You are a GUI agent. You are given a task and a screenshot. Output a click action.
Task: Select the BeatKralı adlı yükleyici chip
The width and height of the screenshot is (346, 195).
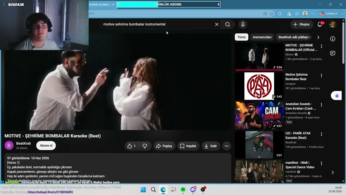click(295, 37)
